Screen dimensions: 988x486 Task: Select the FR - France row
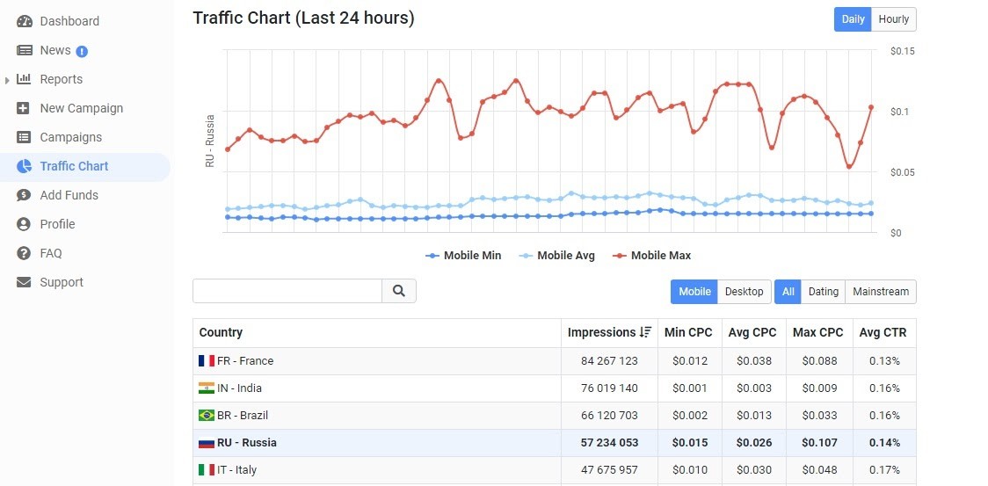point(555,361)
